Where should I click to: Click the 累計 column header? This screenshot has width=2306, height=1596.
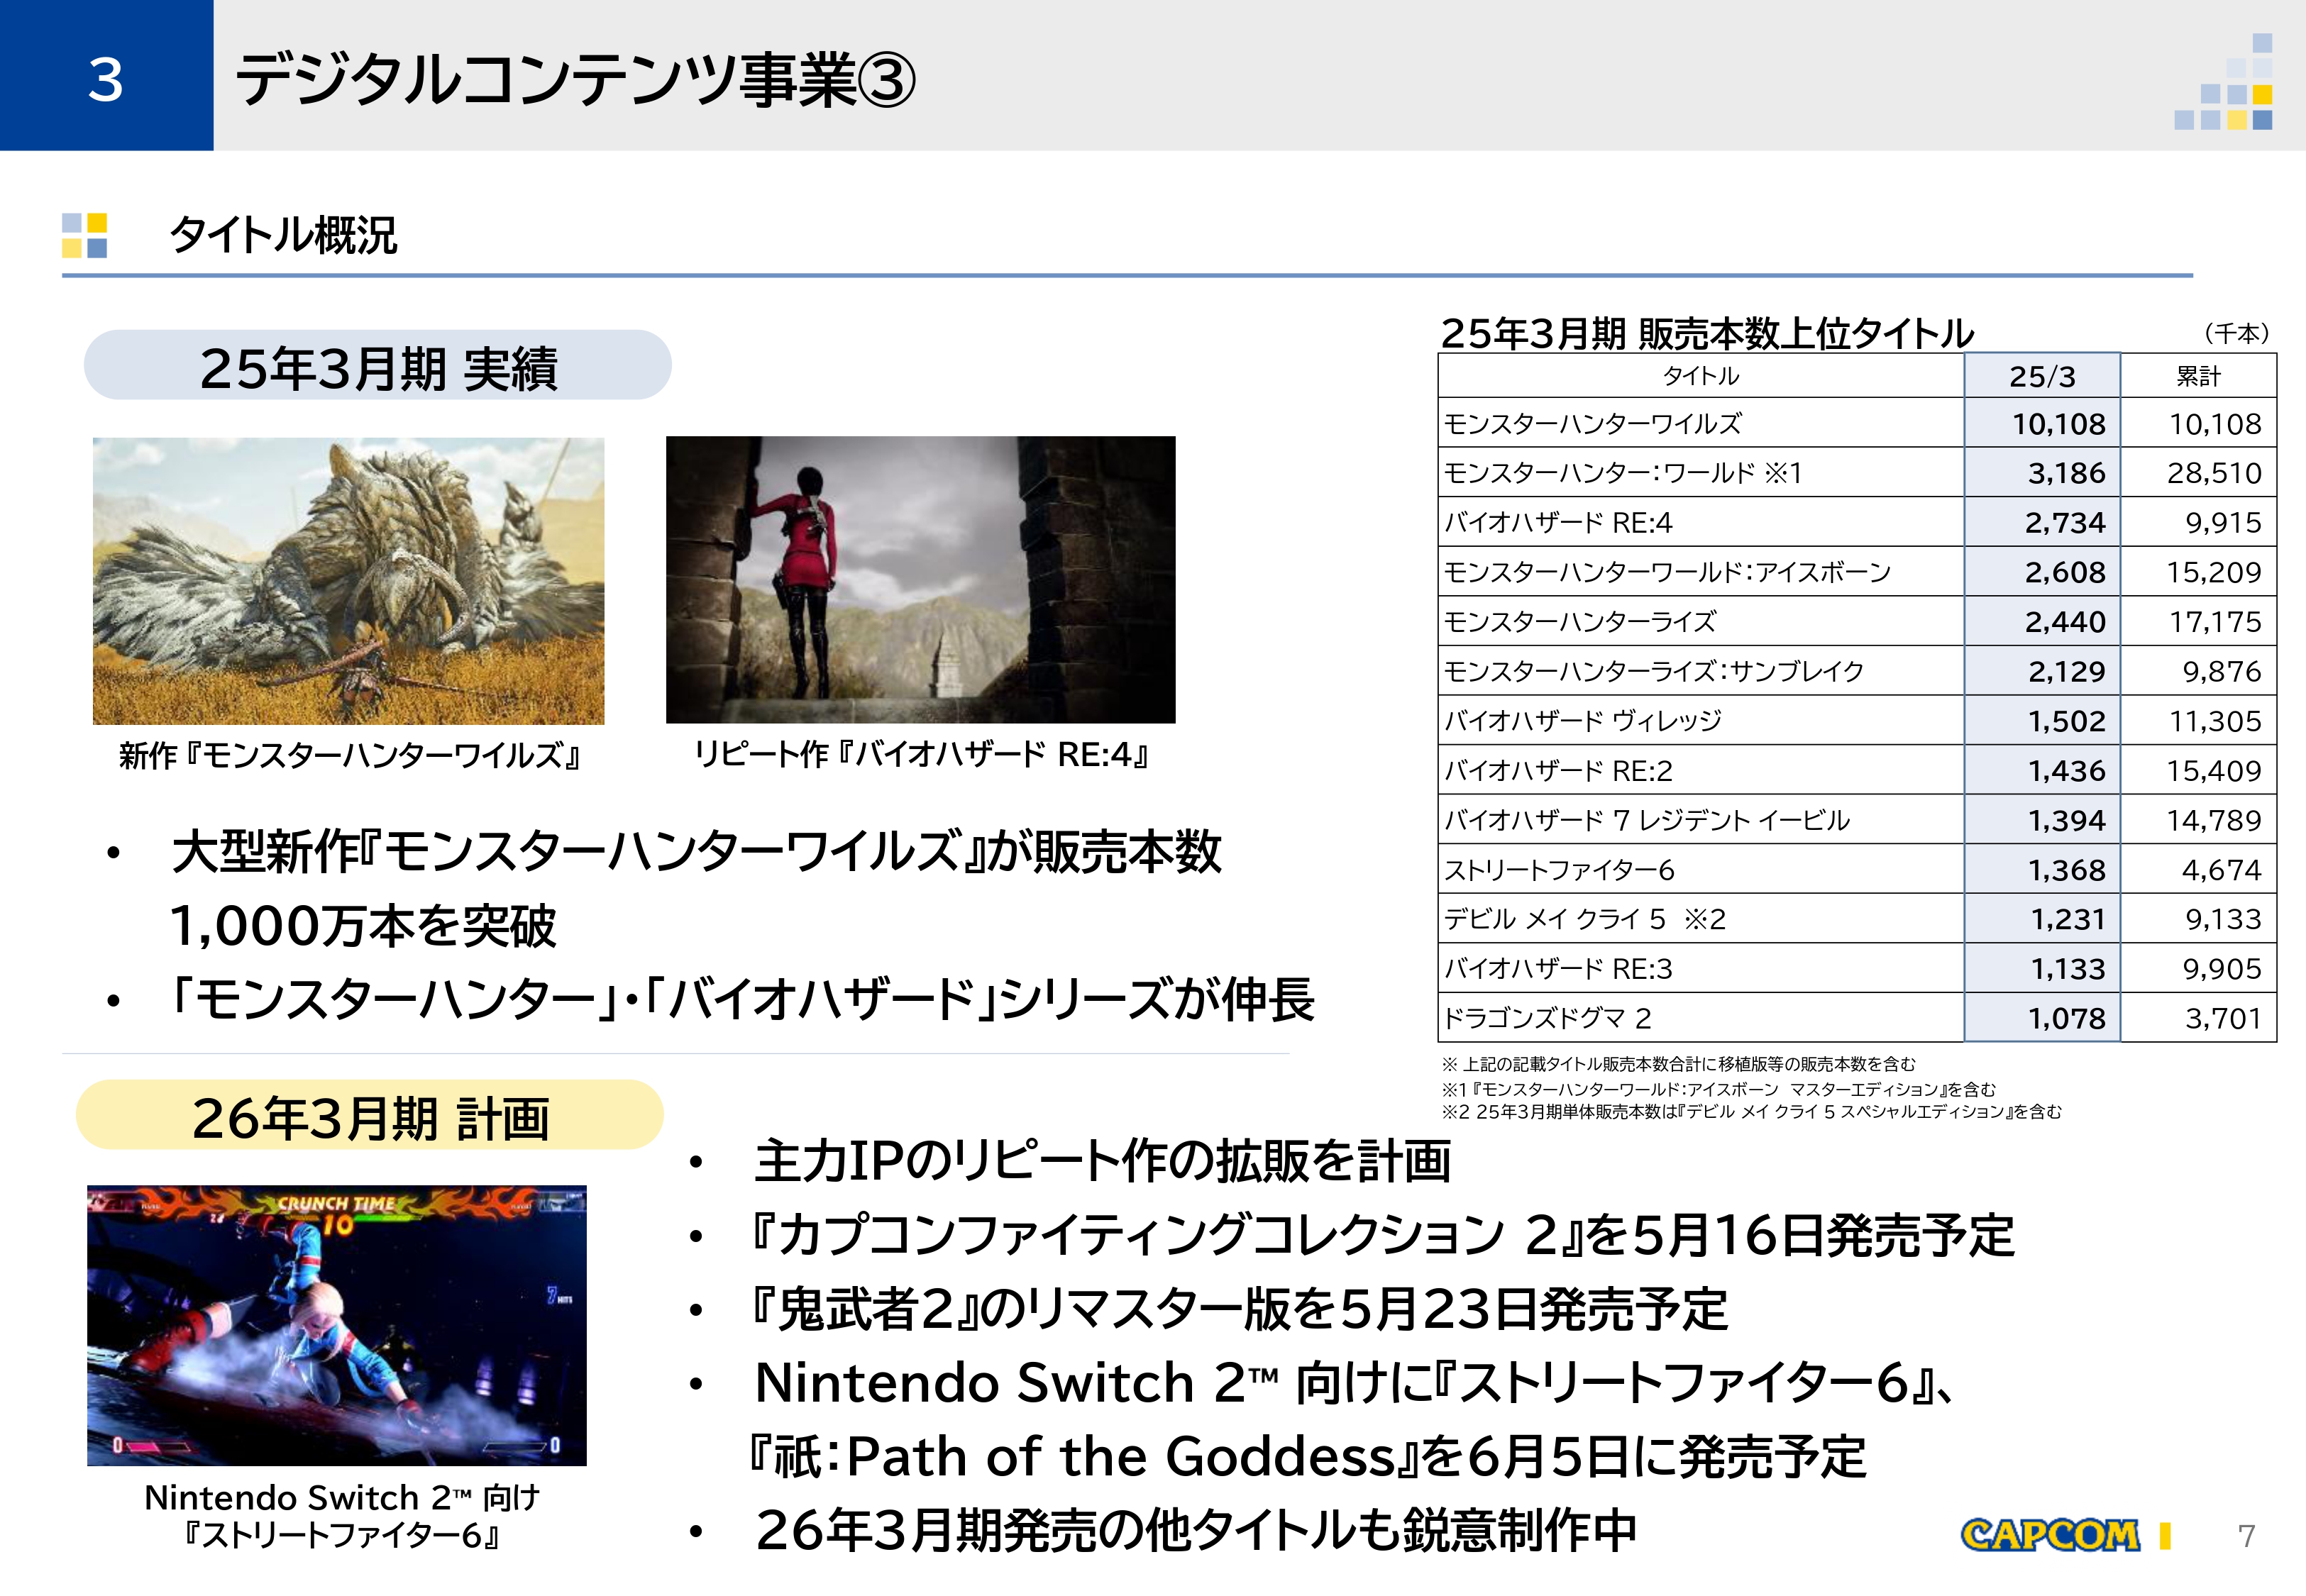[2198, 376]
